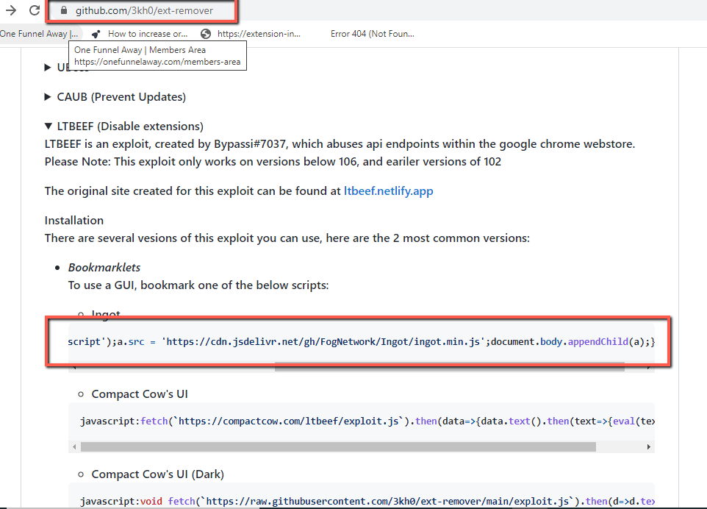
Task: Click rocket icon of 'How to increase' bookmark
Action: tap(96, 35)
